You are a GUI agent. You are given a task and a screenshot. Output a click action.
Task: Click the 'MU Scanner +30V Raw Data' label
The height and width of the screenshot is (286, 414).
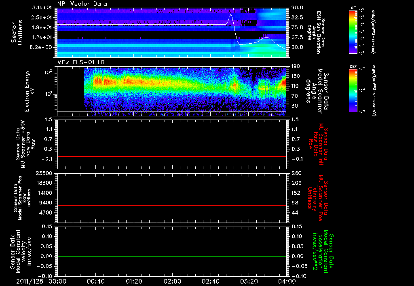click(25, 144)
